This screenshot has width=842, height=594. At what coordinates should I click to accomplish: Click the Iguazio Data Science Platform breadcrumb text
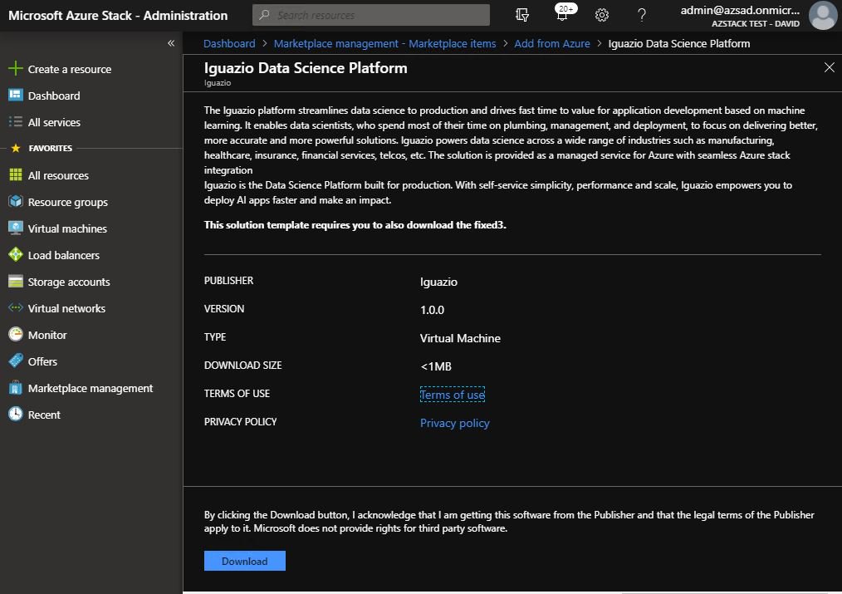click(679, 43)
